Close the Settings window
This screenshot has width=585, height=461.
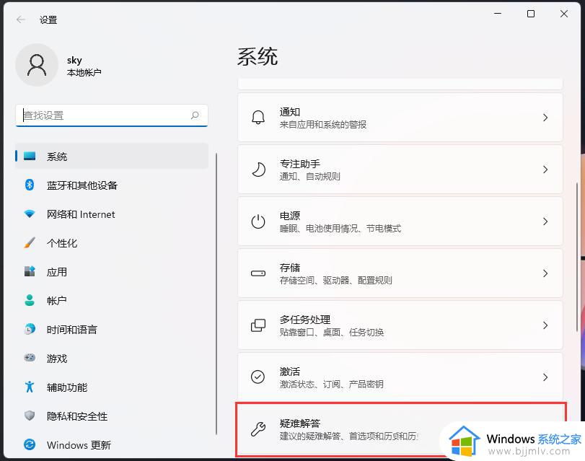point(564,14)
